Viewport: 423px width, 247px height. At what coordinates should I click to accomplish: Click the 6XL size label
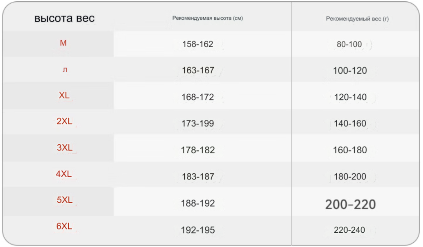click(x=64, y=226)
